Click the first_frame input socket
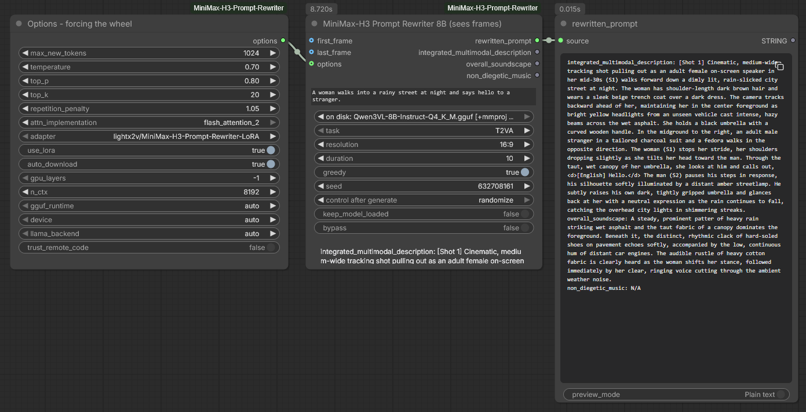The height and width of the screenshot is (412, 806). pos(312,41)
